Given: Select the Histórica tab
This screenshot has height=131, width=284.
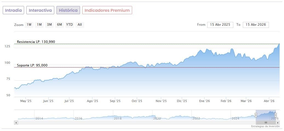Looking at the screenshot, I should click(68, 10).
